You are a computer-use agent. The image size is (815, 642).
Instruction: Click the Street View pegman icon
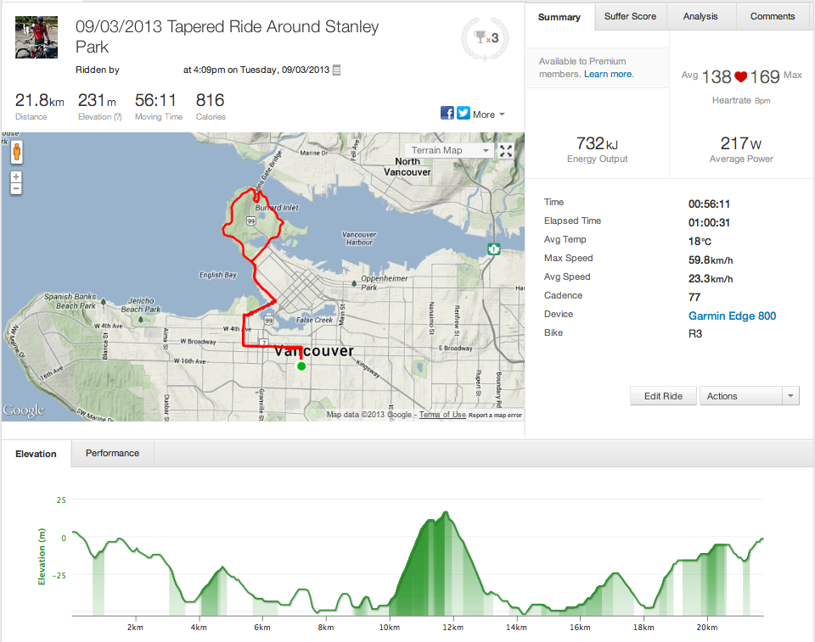coord(16,153)
